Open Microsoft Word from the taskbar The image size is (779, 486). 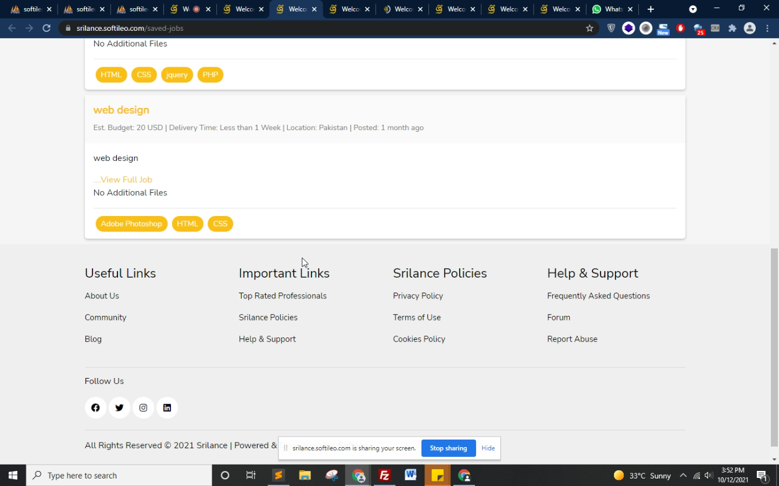(411, 475)
